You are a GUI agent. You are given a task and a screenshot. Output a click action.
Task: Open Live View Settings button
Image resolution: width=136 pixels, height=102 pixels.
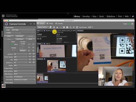23,51
